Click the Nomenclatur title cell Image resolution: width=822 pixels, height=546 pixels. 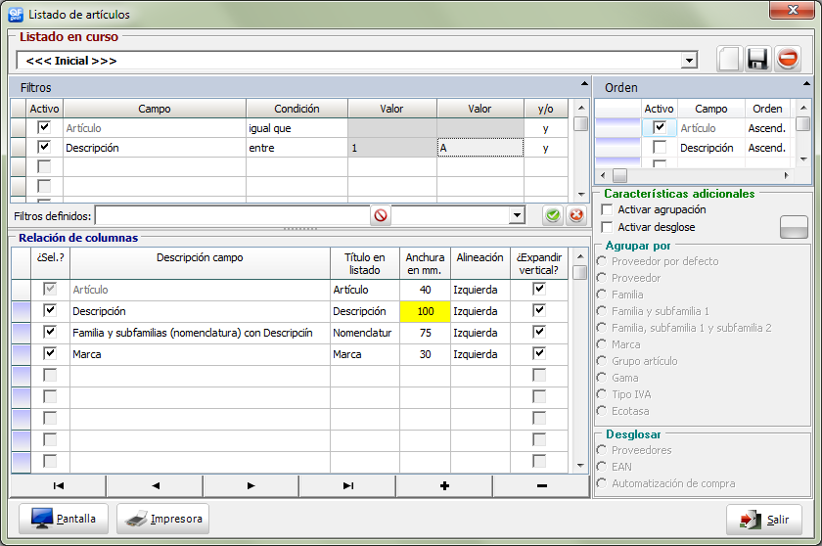click(365, 333)
